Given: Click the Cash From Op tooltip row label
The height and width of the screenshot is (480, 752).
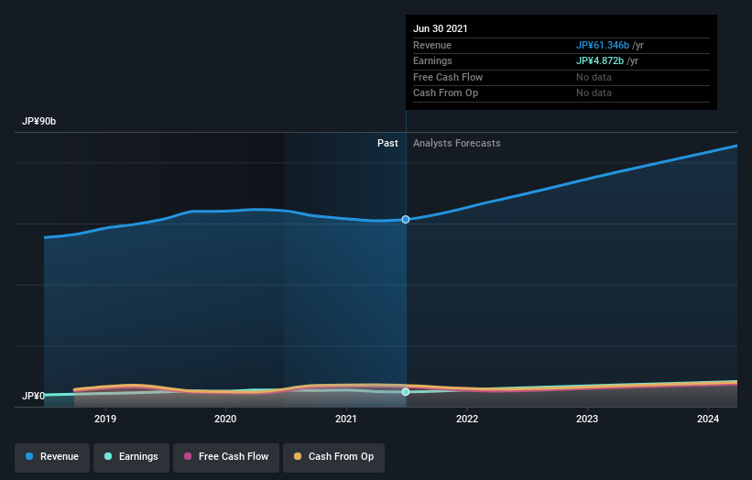Looking at the screenshot, I should point(445,93).
